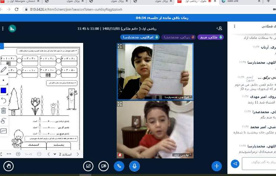Fullscreen the top webcam video
Screen dimensions: 276x176
click(x=120, y=46)
